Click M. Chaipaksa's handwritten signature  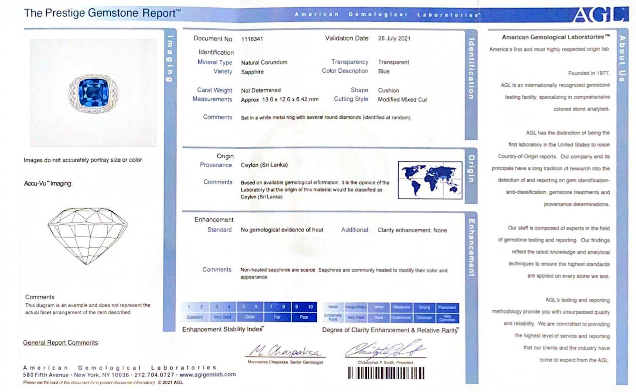click(x=285, y=351)
